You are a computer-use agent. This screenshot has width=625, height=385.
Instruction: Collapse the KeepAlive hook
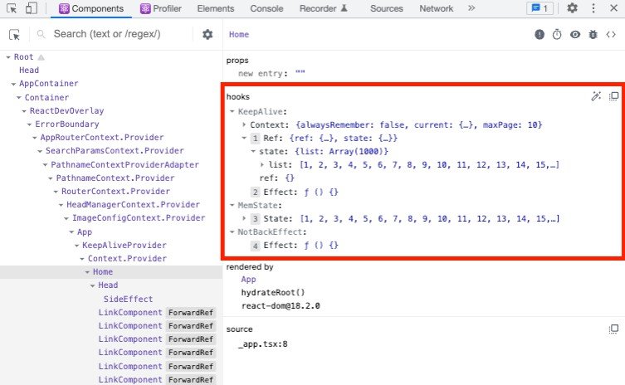point(232,111)
